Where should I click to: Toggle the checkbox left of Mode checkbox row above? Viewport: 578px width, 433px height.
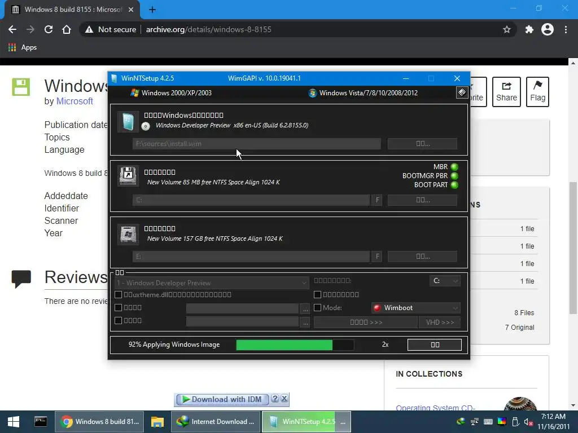point(317,294)
